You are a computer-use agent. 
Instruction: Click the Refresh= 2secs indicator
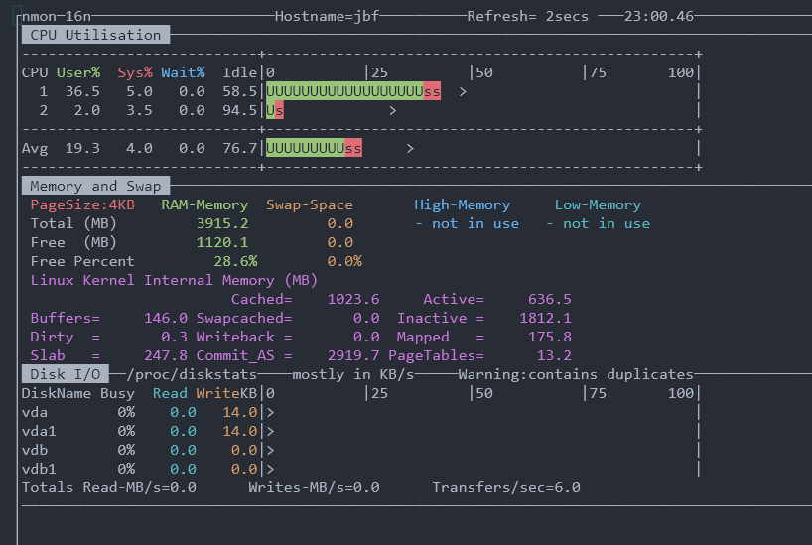click(x=527, y=17)
